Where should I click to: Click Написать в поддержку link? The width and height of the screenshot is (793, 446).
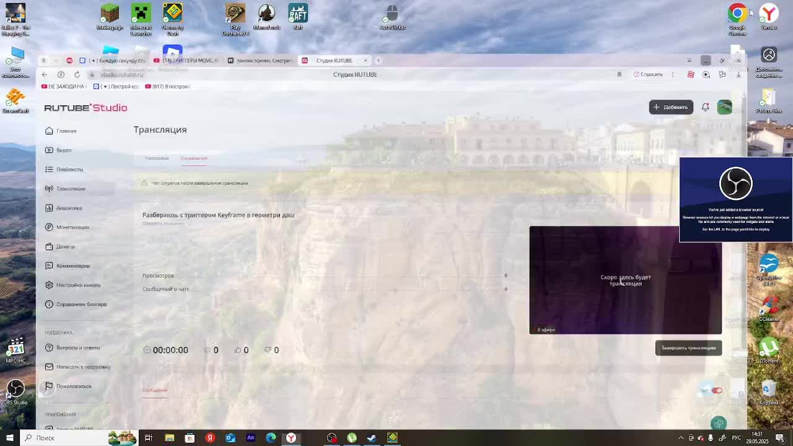(x=77, y=367)
